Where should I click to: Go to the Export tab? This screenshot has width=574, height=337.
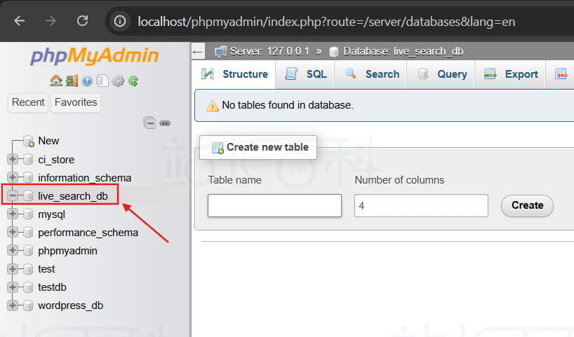[x=510, y=74]
